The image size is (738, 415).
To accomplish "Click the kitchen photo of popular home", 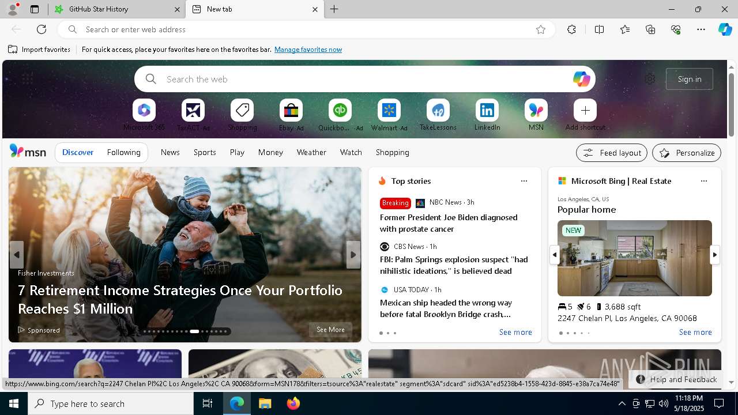I will click(x=635, y=258).
